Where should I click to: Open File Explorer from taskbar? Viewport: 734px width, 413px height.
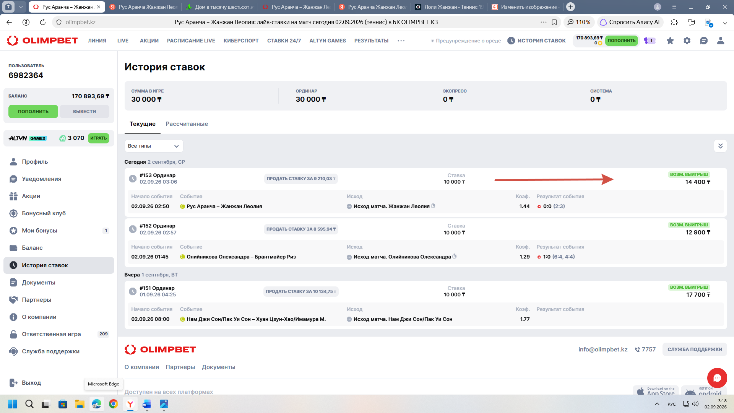coord(80,404)
